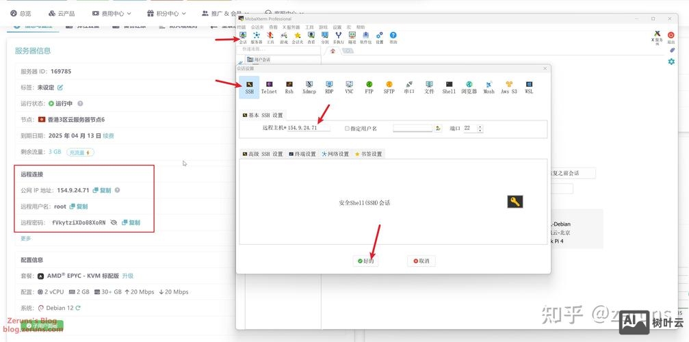Copy the remote password via 复制
This screenshot has width=689, height=342.
pos(131,222)
